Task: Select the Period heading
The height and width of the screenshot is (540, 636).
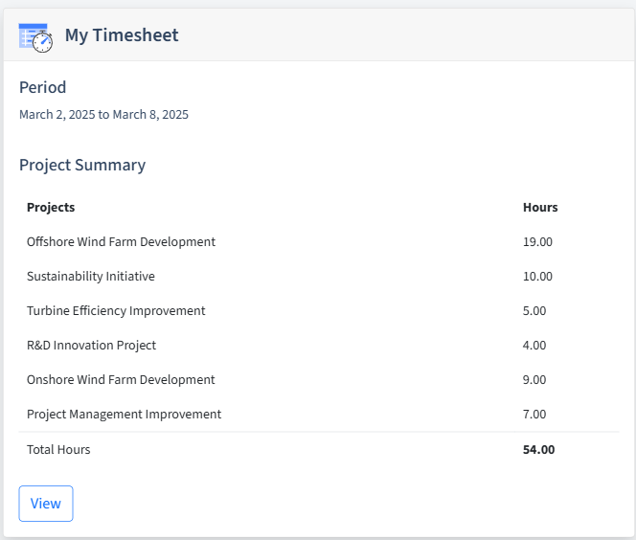Action: tap(42, 87)
